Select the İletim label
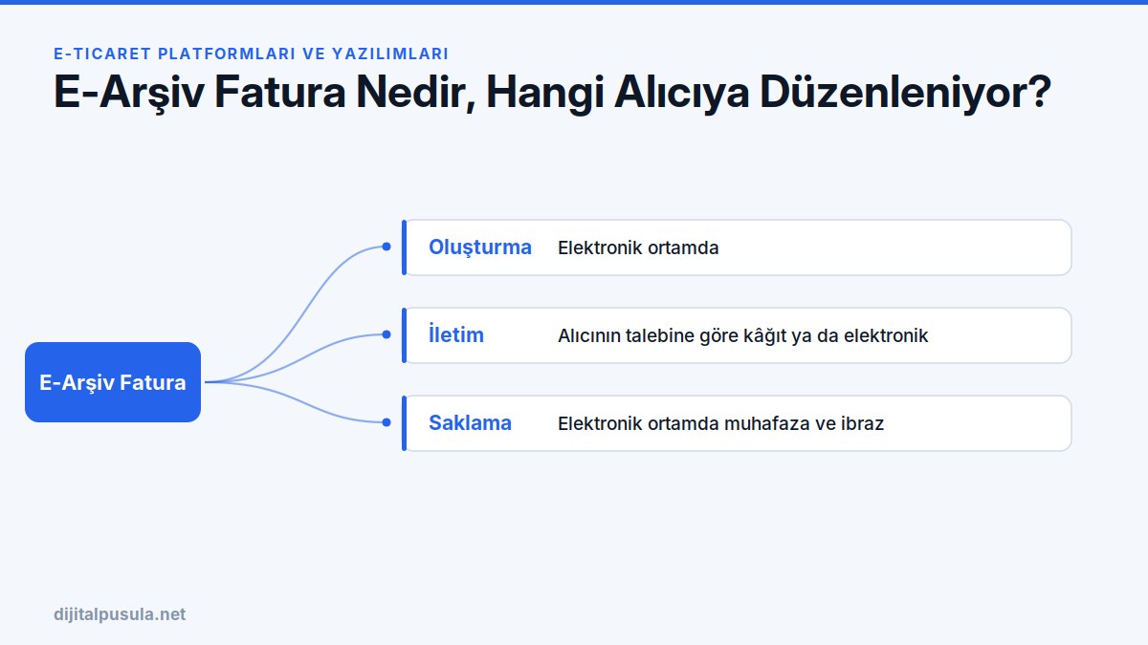 tap(456, 335)
